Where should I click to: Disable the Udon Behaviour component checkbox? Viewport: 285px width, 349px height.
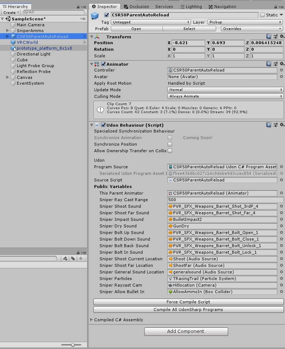coord(103,125)
